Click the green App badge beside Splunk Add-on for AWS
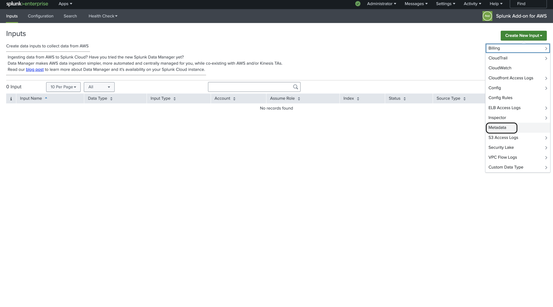This screenshot has height=307, width=553. 487,16
